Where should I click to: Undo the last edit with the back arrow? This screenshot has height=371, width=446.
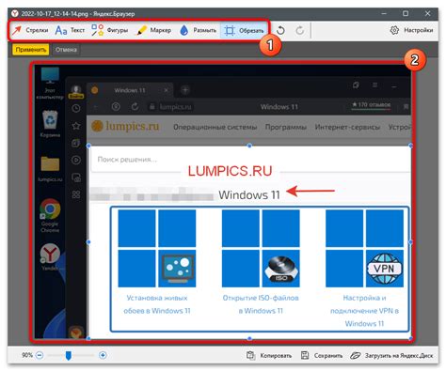pos(280,30)
